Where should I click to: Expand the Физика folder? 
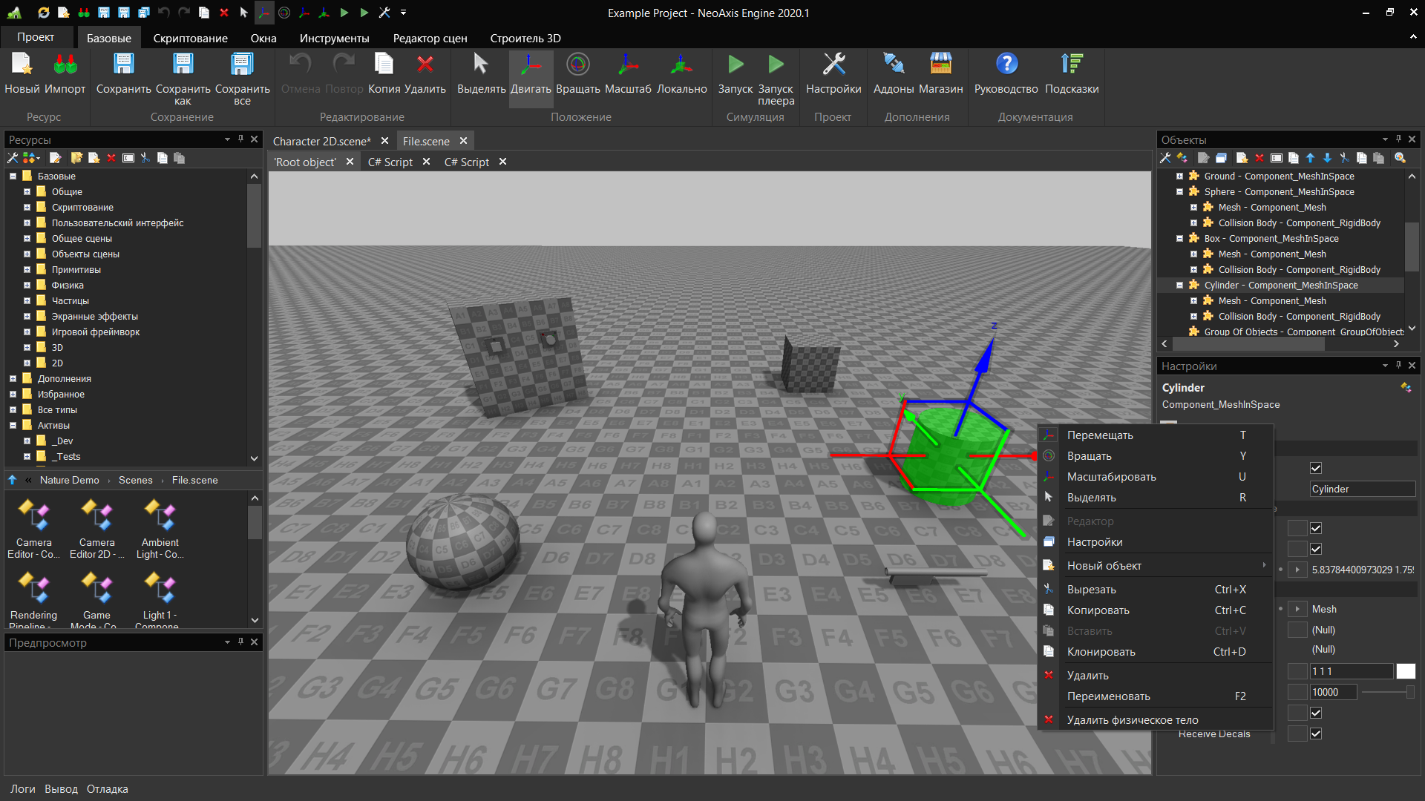27,286
